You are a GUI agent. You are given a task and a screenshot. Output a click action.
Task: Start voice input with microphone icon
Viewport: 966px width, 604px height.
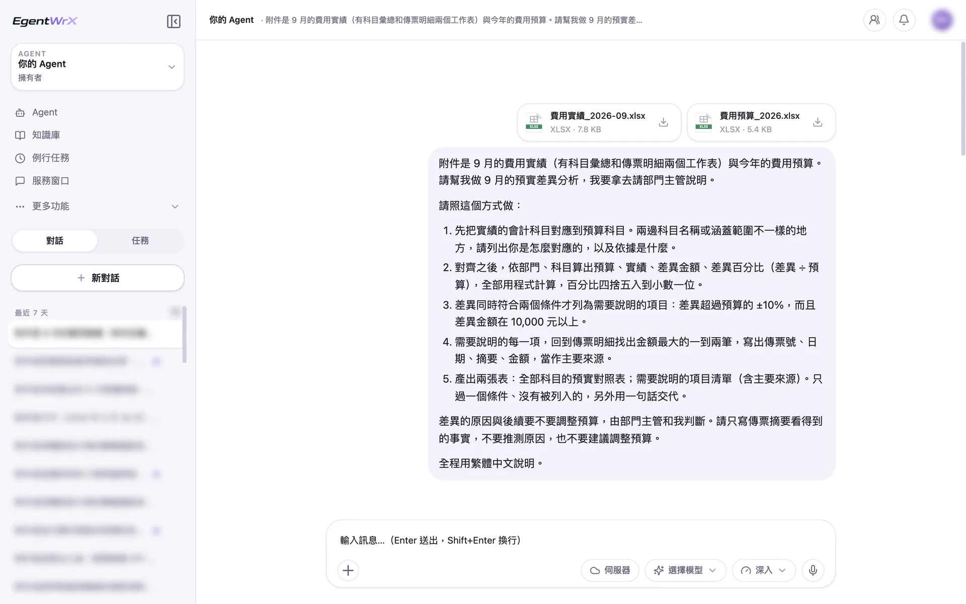tap(813, 570)
